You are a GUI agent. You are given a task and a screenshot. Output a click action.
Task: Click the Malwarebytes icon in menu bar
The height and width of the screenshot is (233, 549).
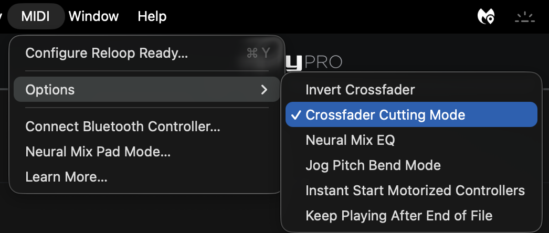pyautogui.click(x=485, y=17)
